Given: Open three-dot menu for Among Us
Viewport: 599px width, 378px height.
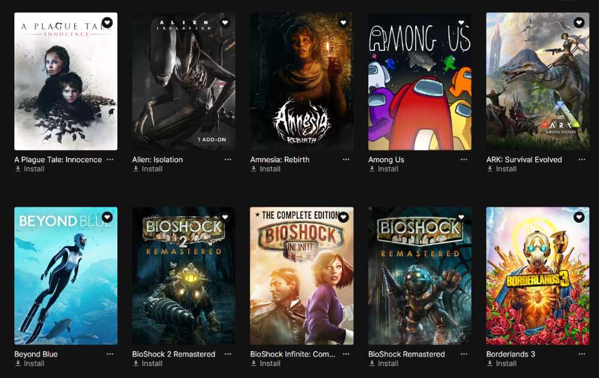Looking at the screenshot, I should [x=464, y=159].
